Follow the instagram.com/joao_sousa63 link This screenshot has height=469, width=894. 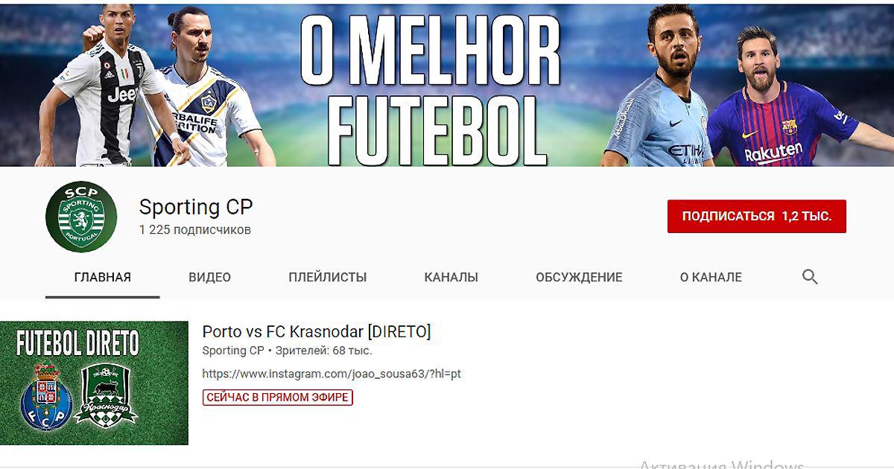point(332,374)
